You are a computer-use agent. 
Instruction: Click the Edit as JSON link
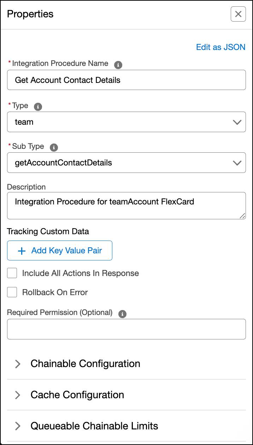point(220,47)
